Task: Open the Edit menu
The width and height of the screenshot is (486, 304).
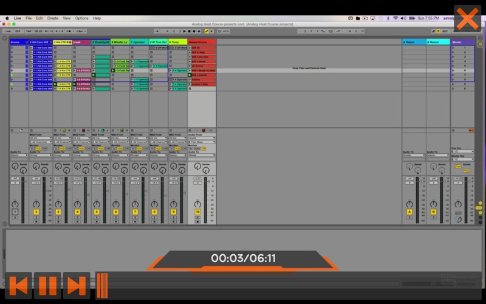Action: point(39,18)
